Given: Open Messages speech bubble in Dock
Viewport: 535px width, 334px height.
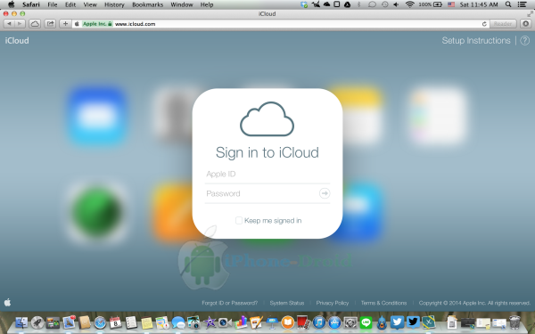Looking at the screenshot, I should [x=177, y=322].
